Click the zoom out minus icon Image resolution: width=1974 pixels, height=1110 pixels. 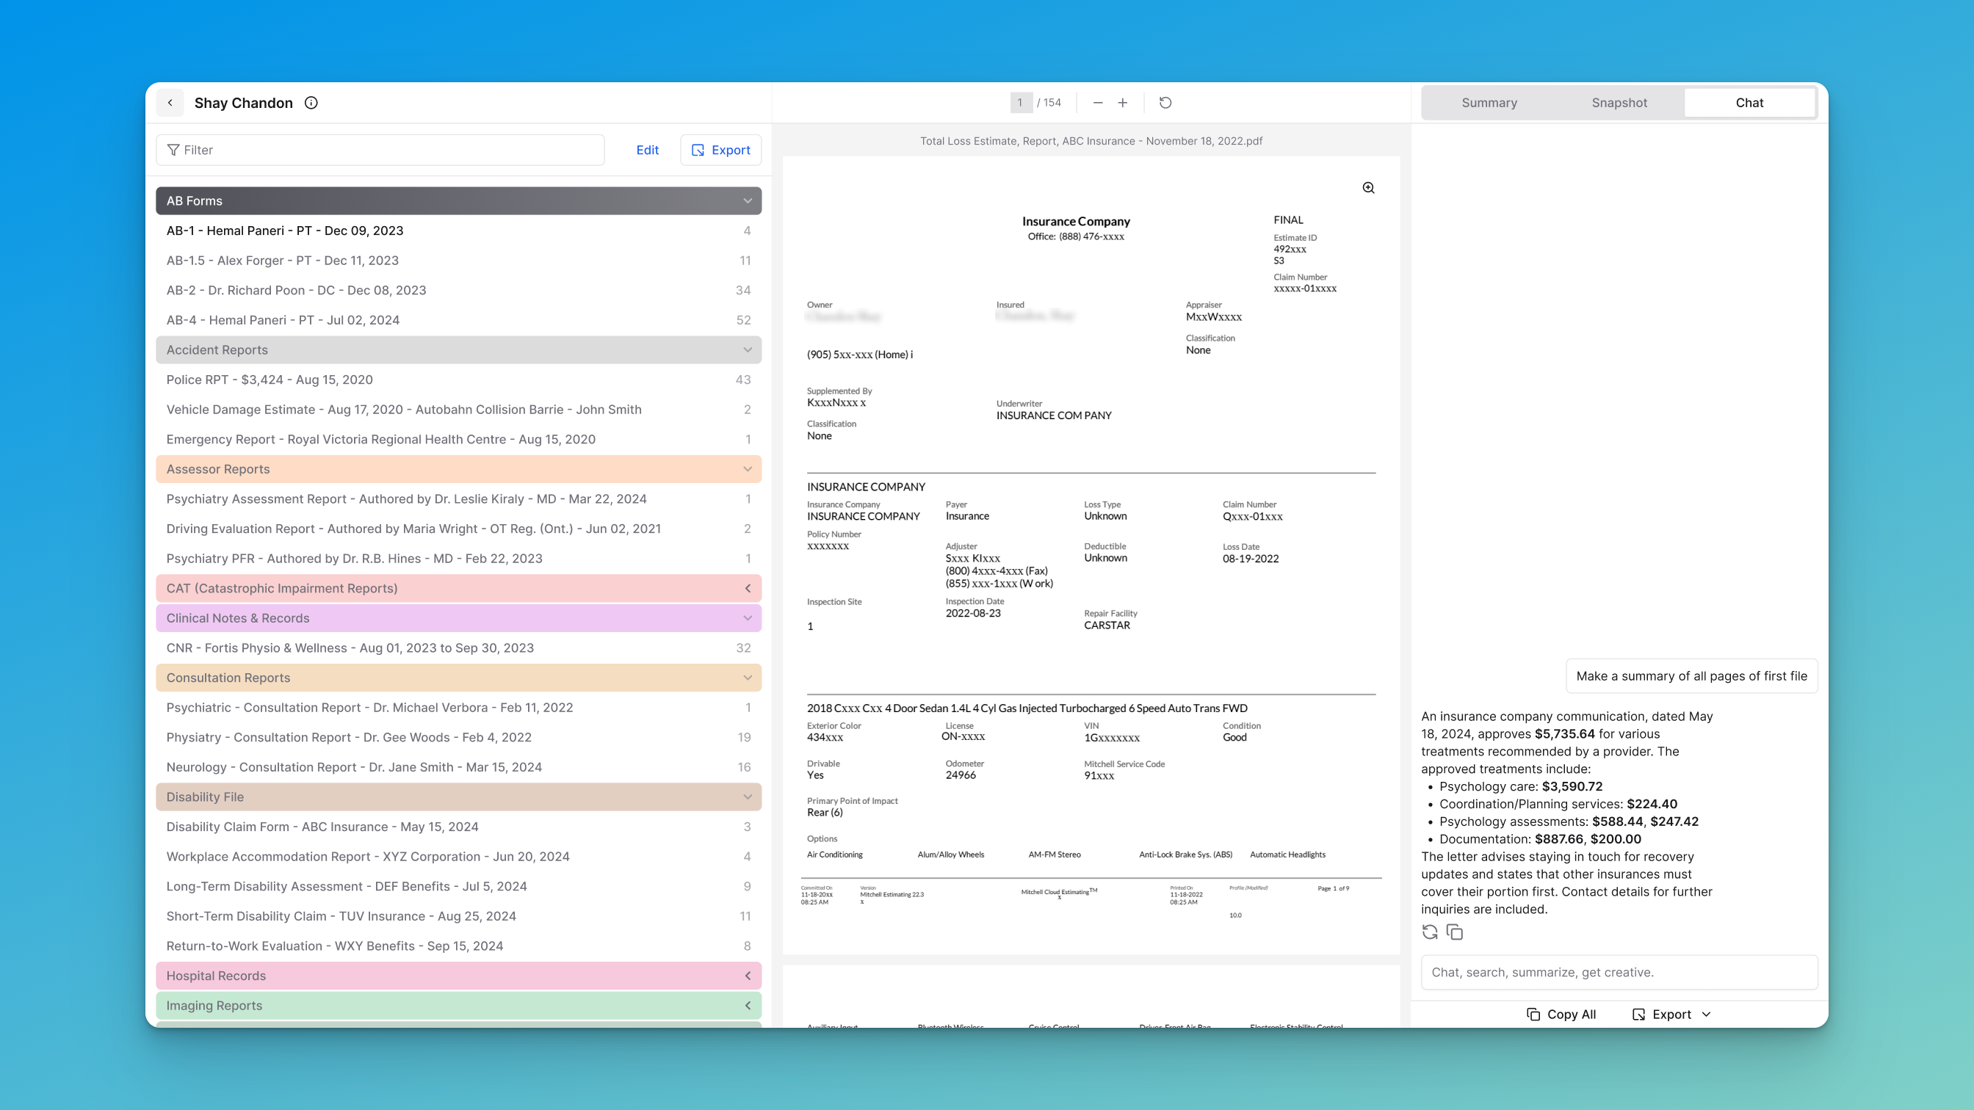coord(1097,103)
